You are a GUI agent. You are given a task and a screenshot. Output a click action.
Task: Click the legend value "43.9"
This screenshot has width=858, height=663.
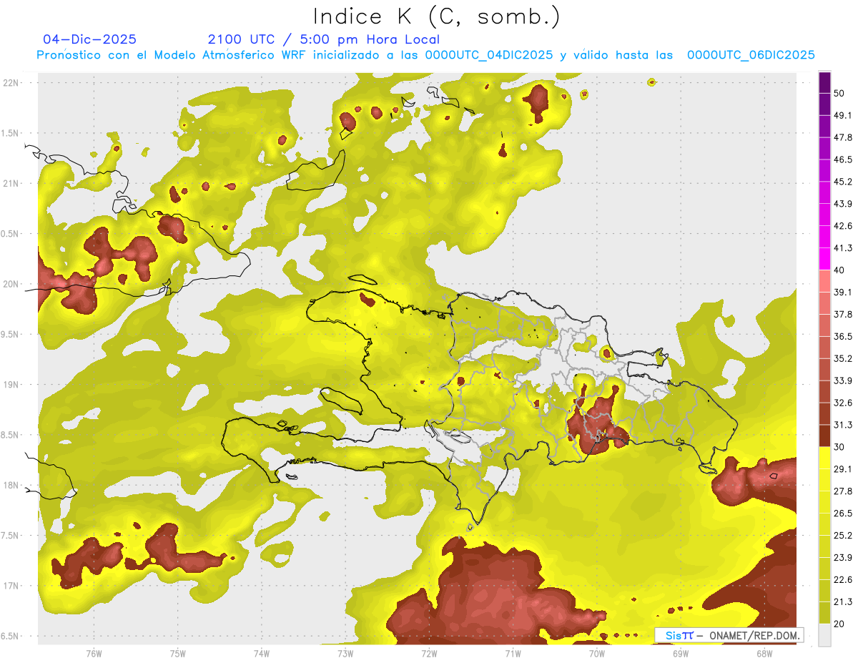point(843,204)
